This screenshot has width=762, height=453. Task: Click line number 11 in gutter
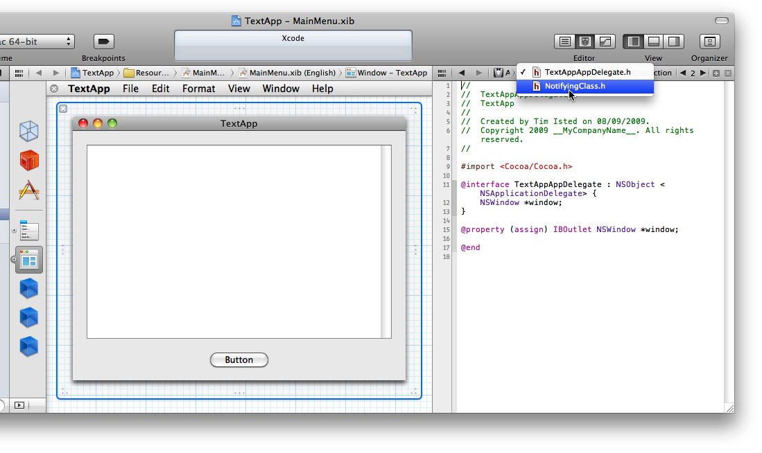tap(446, 184)
